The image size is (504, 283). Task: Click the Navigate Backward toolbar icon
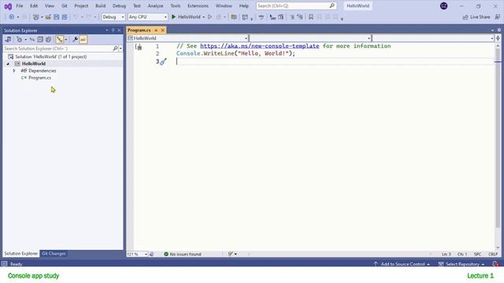(12, 17)
